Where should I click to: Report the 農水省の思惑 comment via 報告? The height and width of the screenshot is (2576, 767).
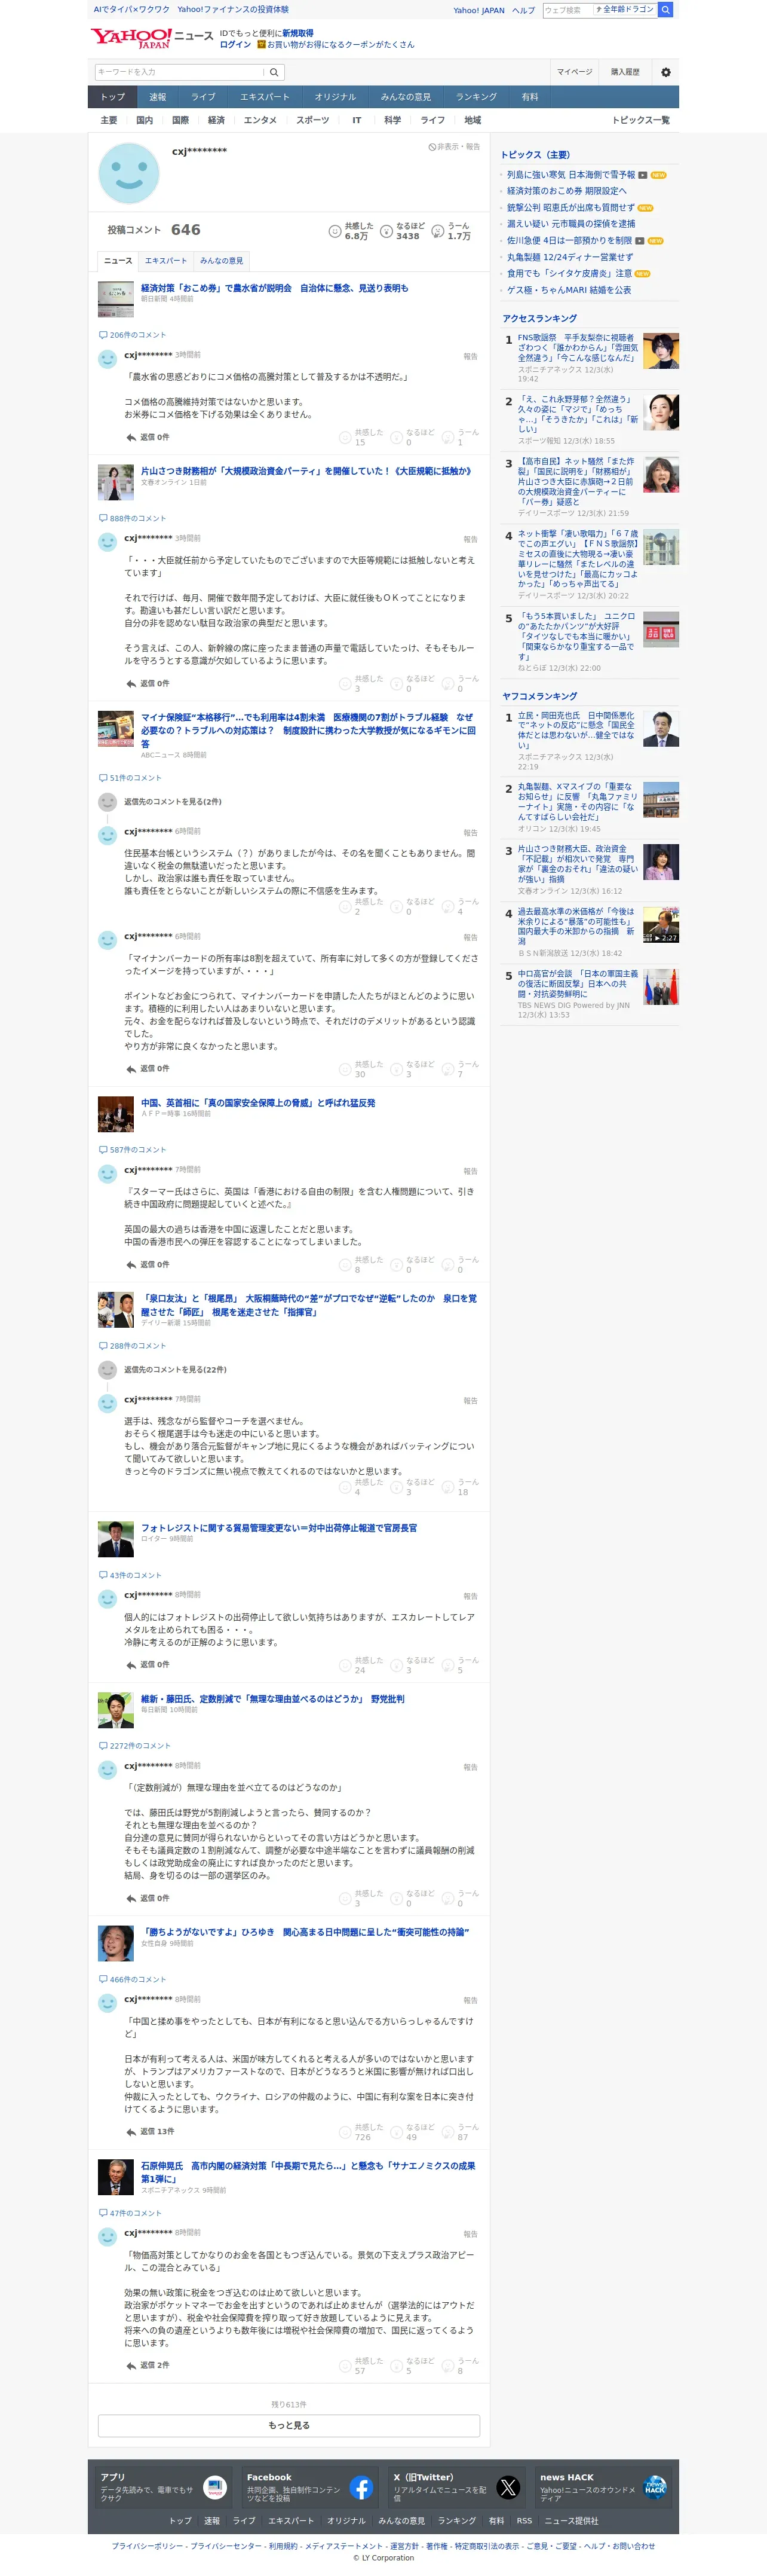[x=470, y=356]
